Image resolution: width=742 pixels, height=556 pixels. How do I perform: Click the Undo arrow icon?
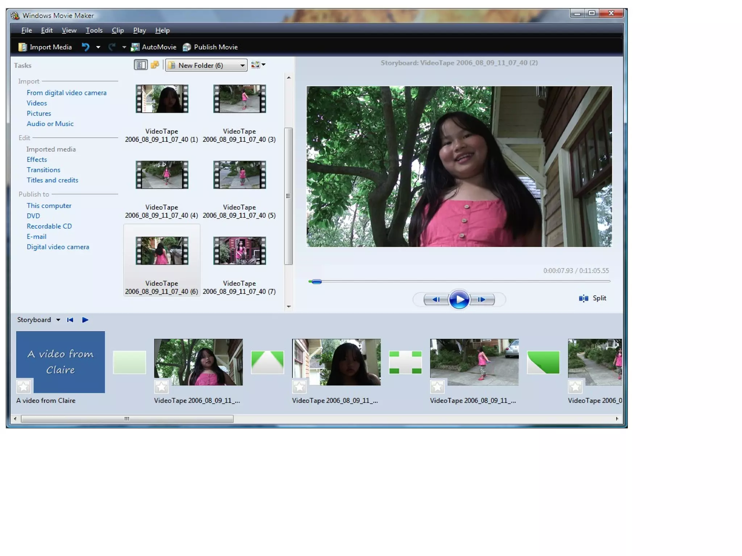[x=86, y=47]
